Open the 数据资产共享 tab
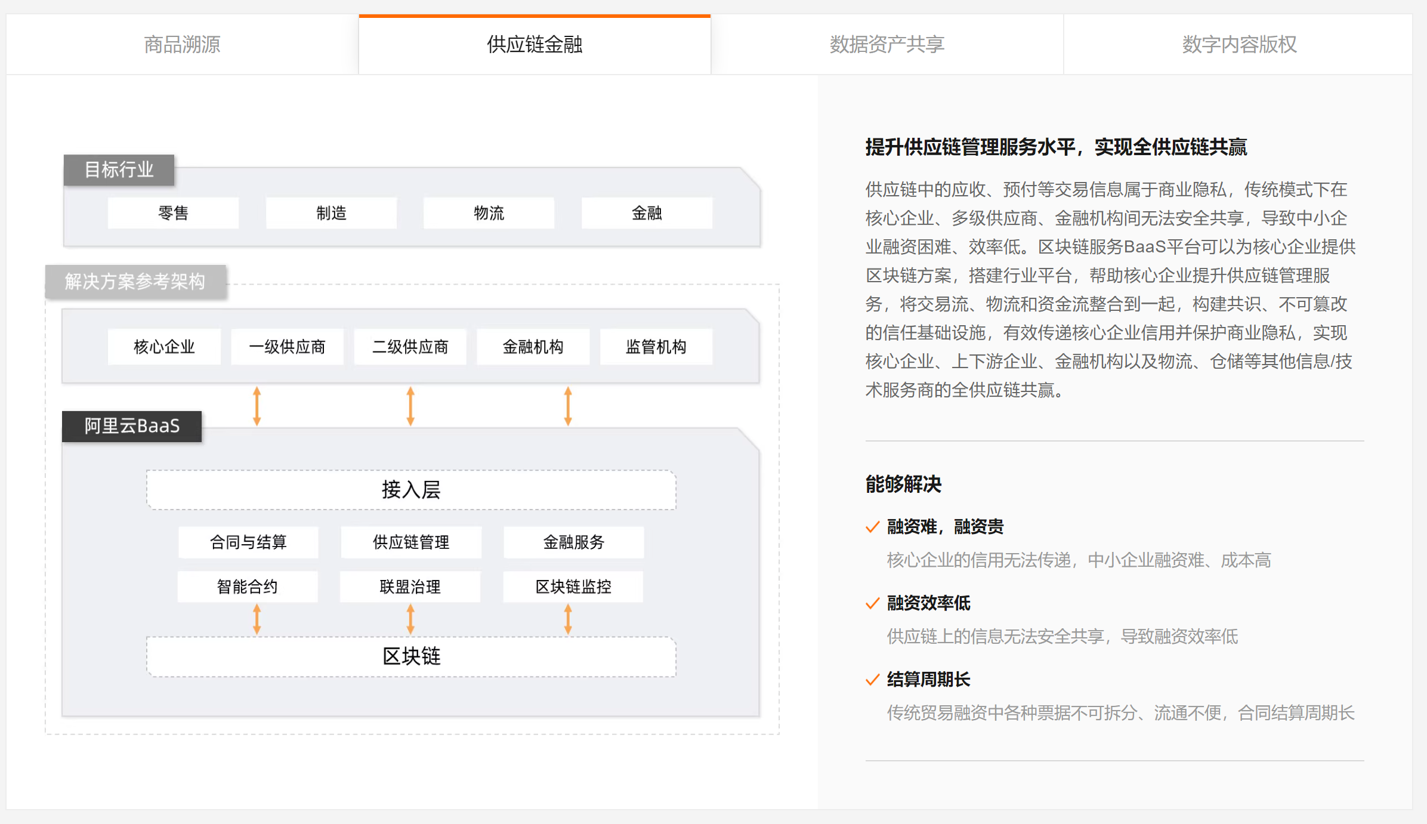 887,45
